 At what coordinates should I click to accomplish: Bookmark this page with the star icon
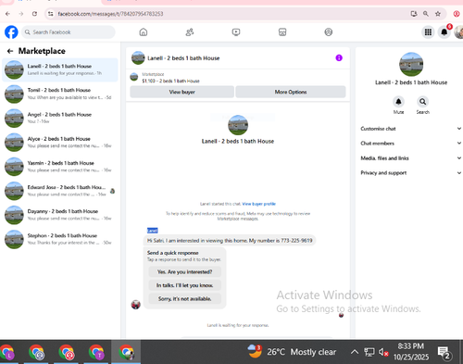(438, 14)
